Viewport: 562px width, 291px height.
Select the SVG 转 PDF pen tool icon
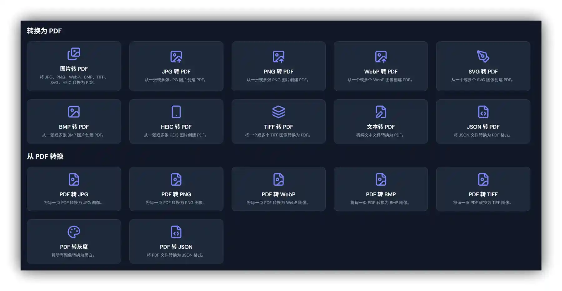[x=483, y=57]
